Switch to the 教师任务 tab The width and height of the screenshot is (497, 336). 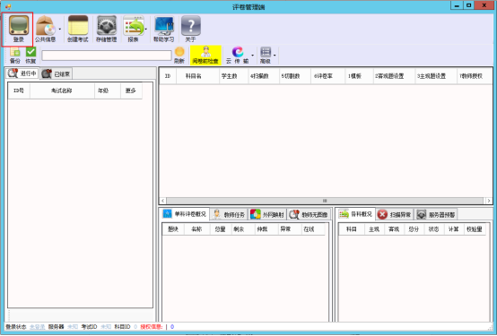(x=228, y=214)
